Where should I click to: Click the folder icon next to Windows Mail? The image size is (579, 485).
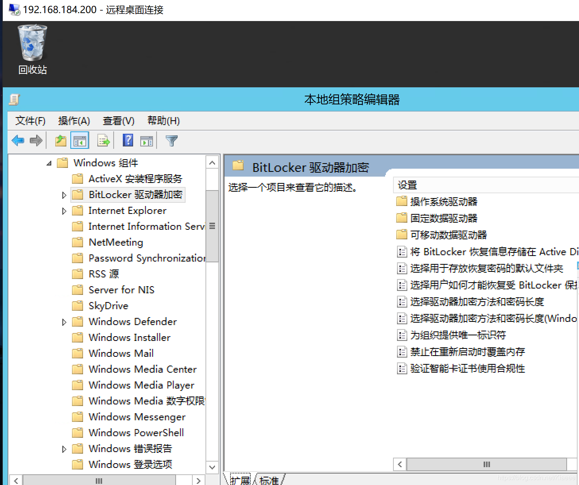(x=77, y=353)
